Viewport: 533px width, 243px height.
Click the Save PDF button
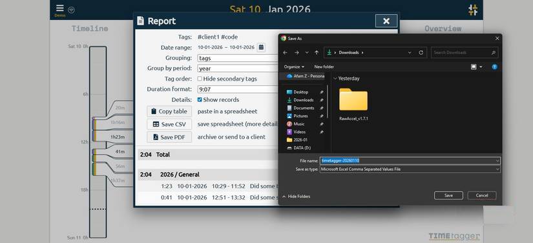(x=169, y=137)
